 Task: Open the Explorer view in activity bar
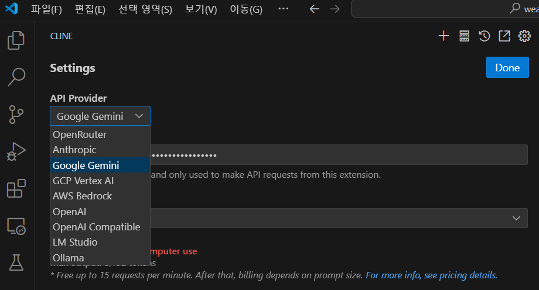point(16,40)
